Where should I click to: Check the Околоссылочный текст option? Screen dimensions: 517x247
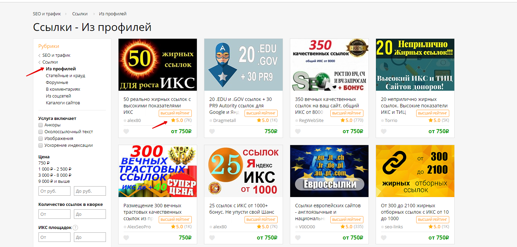[x=41, y=132]
